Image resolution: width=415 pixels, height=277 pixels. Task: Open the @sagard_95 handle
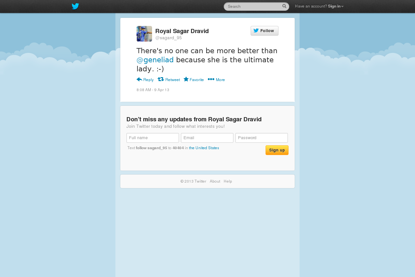click(169, 38)
